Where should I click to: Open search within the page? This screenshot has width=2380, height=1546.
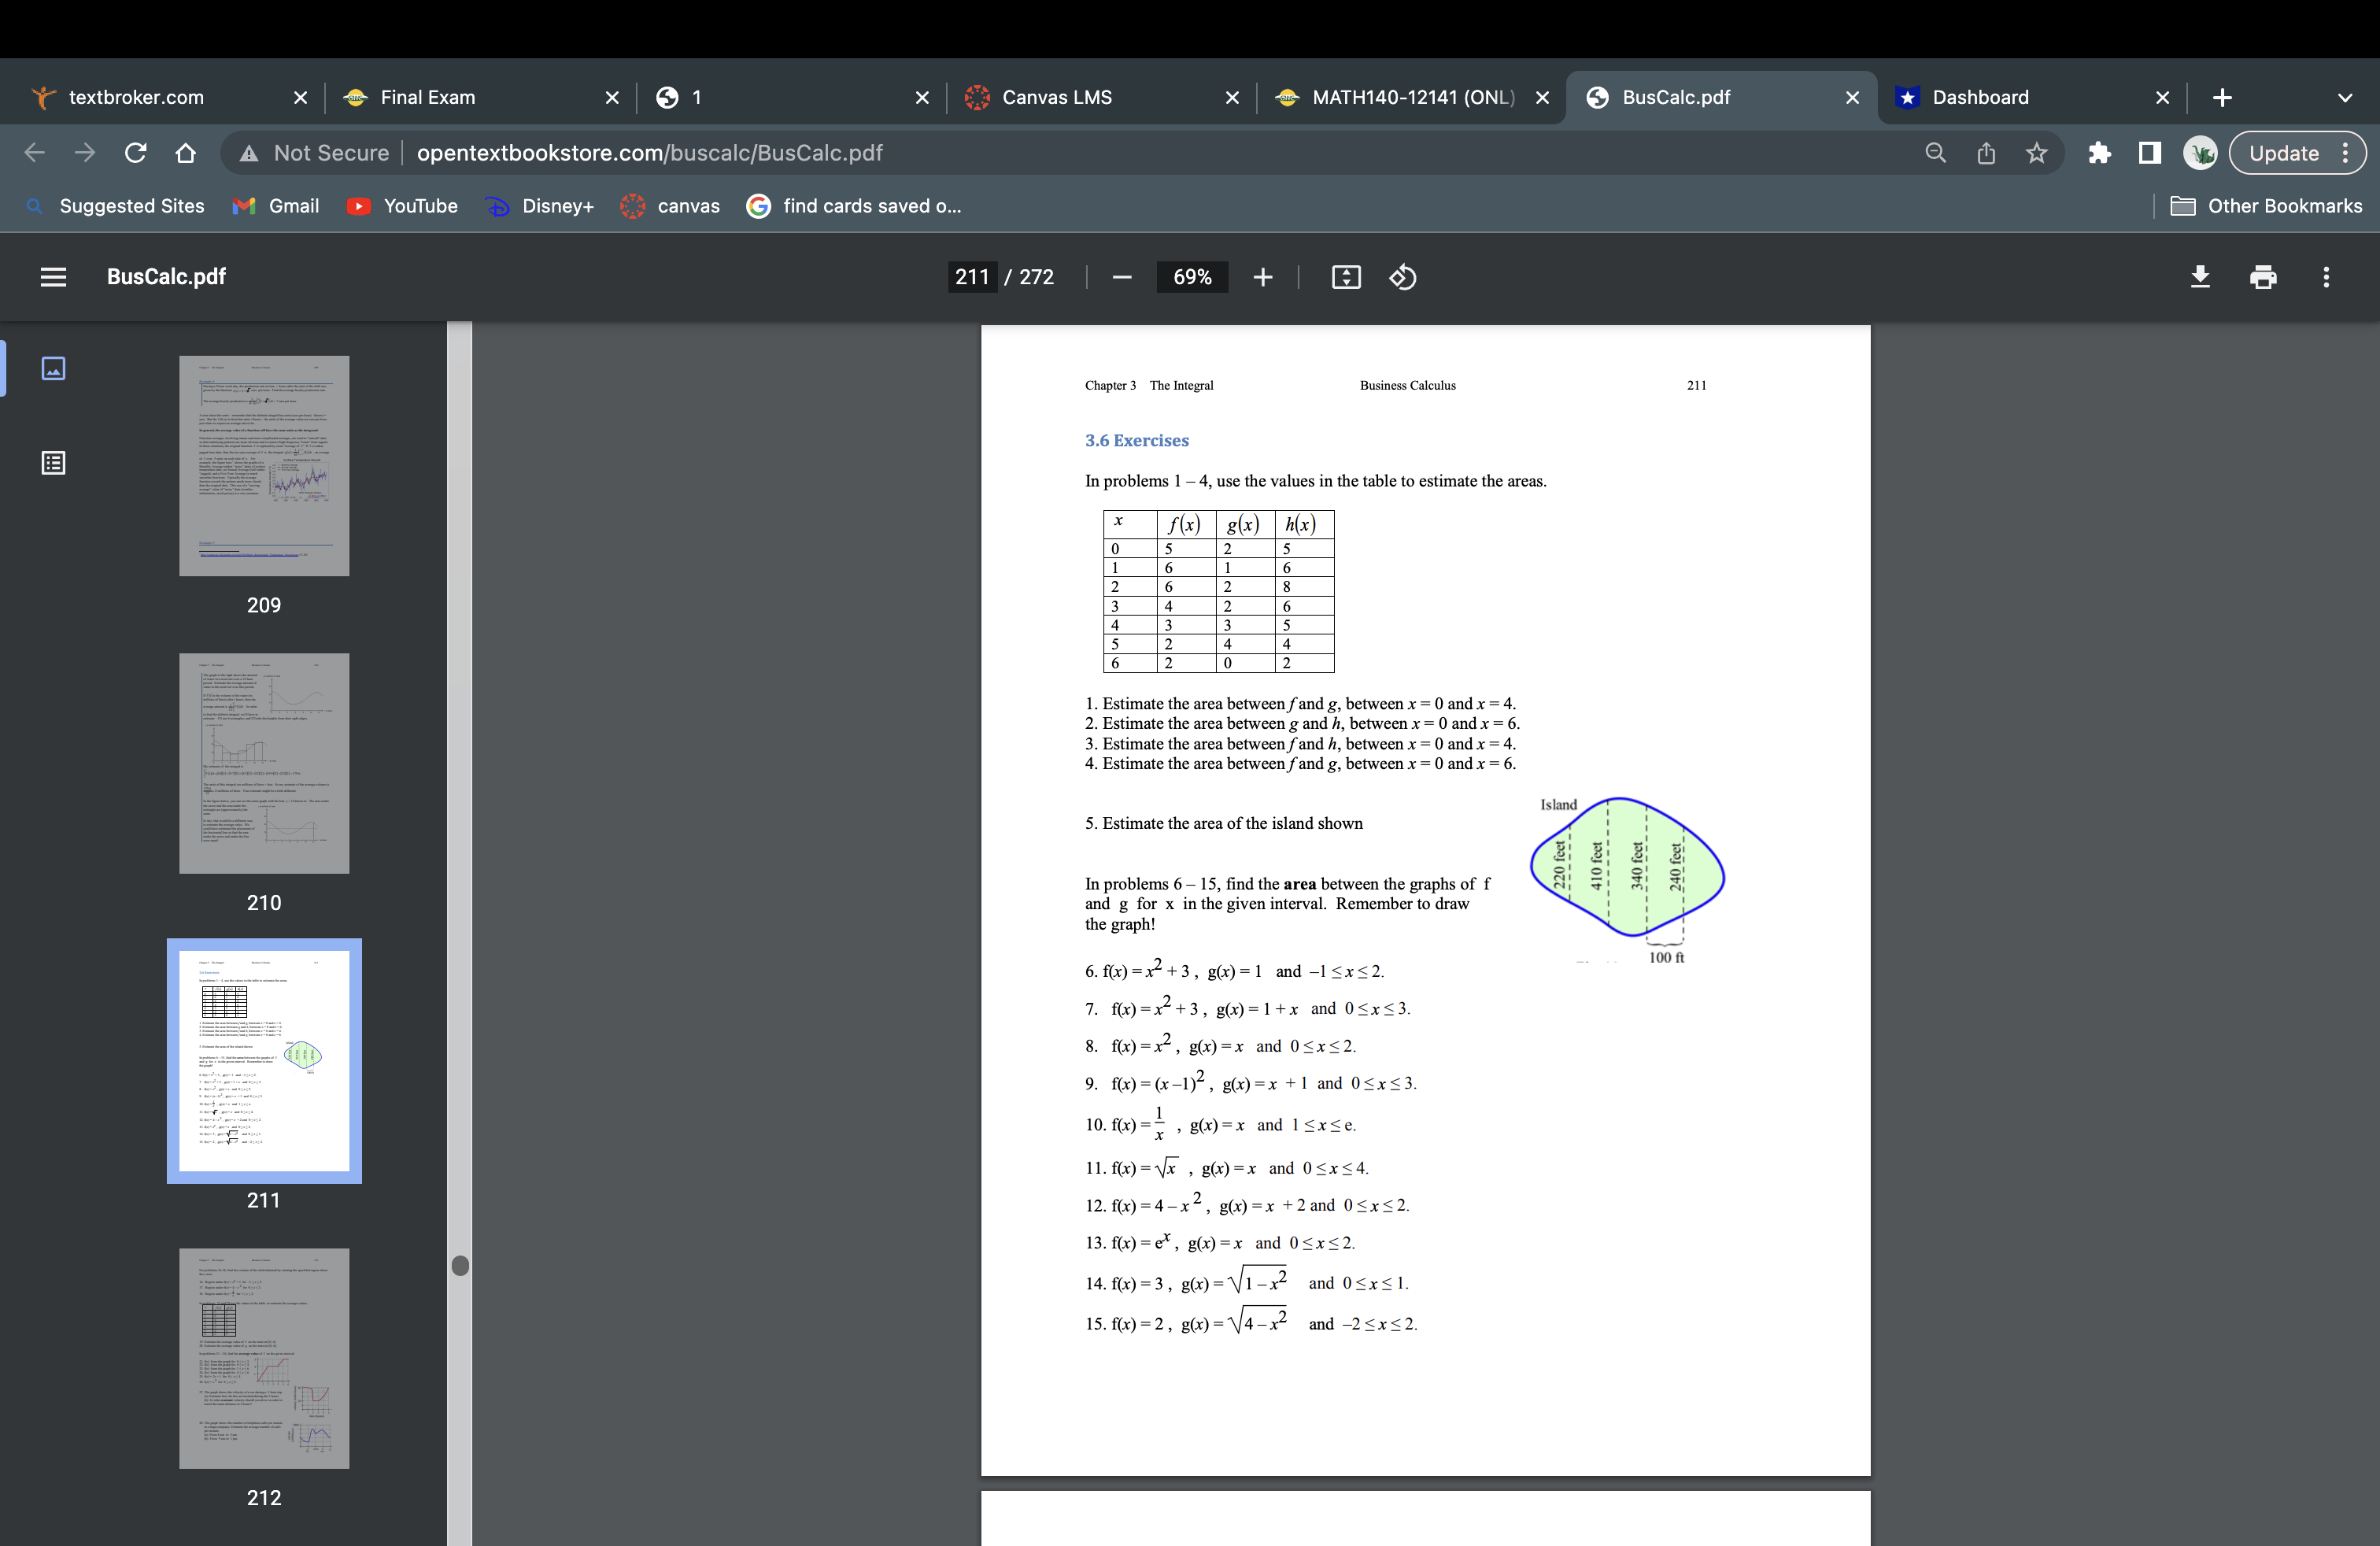click(x=1935, y=152)
